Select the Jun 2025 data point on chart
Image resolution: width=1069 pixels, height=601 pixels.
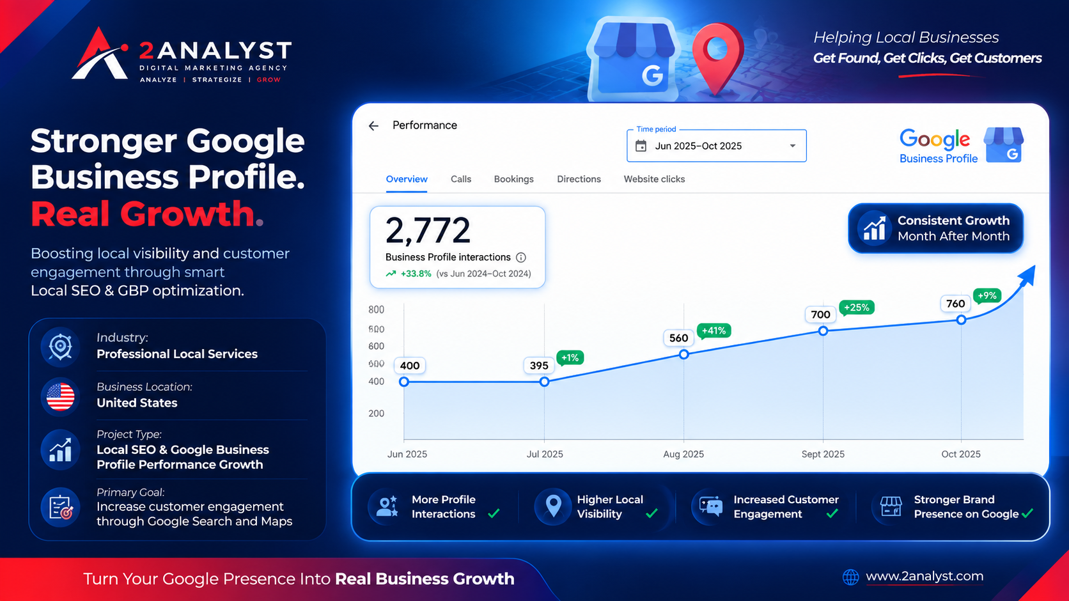pyautogui.click(x=404, y=382)
